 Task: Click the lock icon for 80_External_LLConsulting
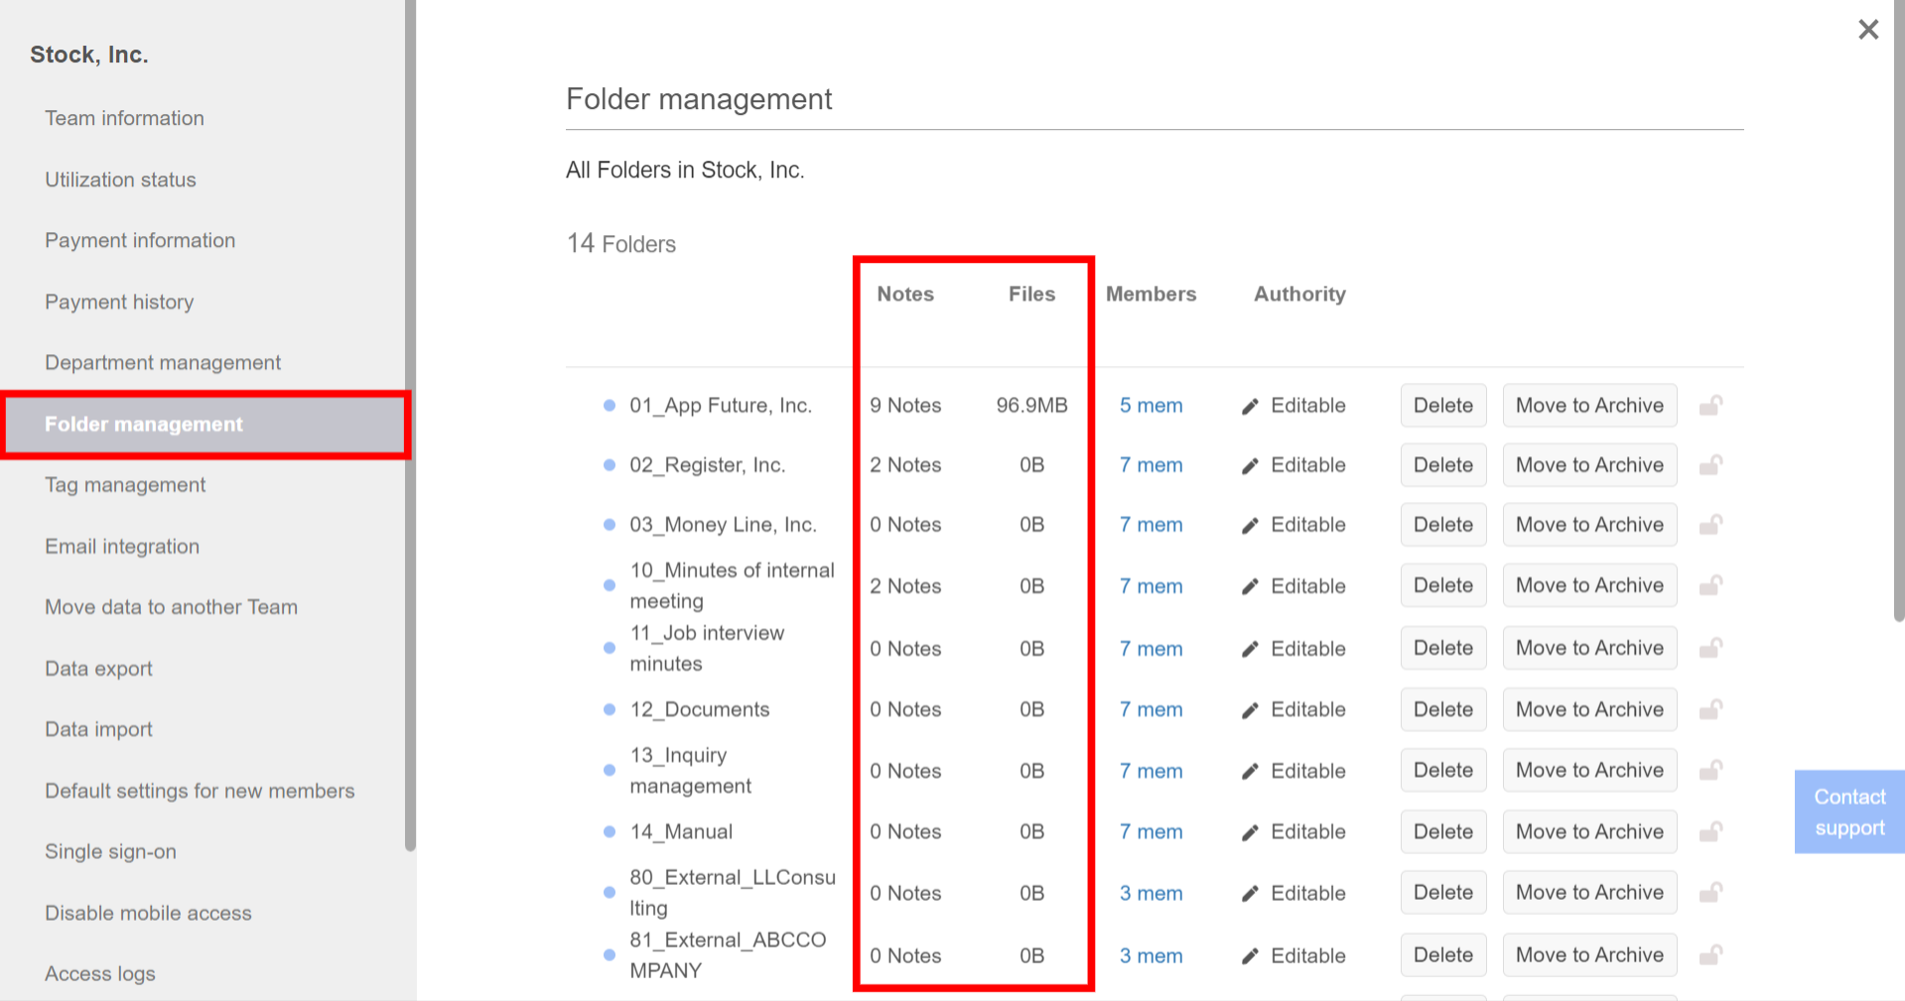[x=1711, y=892]
